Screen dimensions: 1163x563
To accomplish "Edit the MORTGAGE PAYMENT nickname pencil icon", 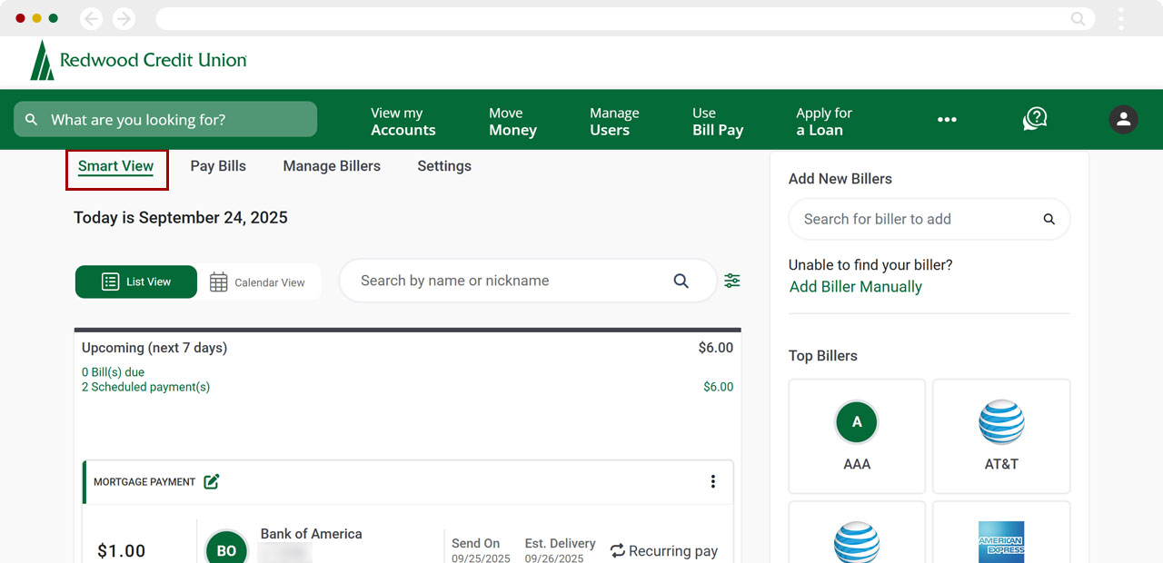I will [x=211, y=481].
